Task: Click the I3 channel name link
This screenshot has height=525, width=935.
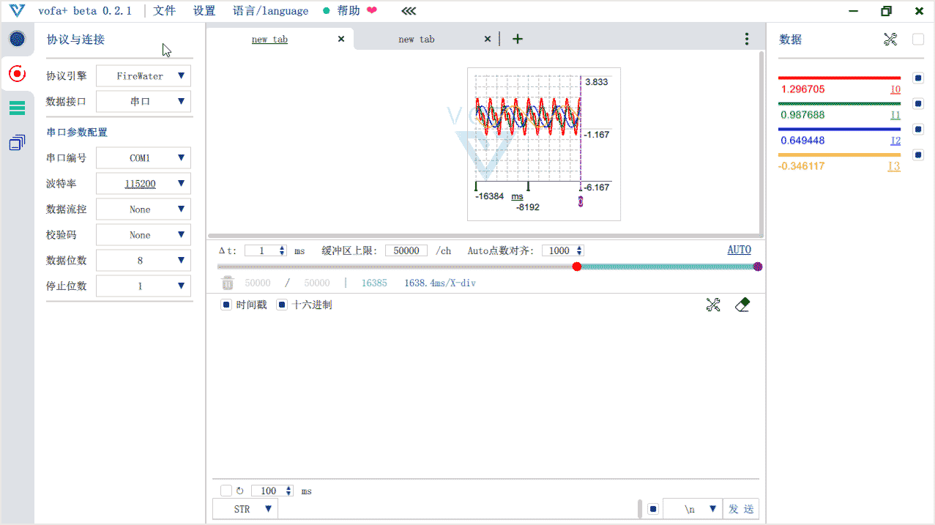Action: 894,166
